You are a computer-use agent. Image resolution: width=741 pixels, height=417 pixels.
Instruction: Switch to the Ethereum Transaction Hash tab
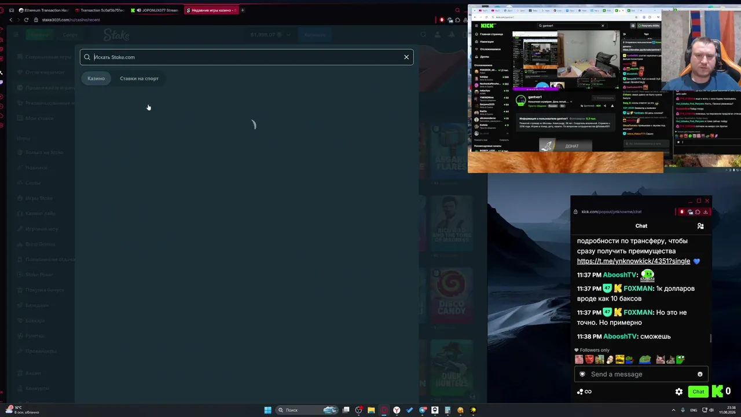[x=43, y=10]
